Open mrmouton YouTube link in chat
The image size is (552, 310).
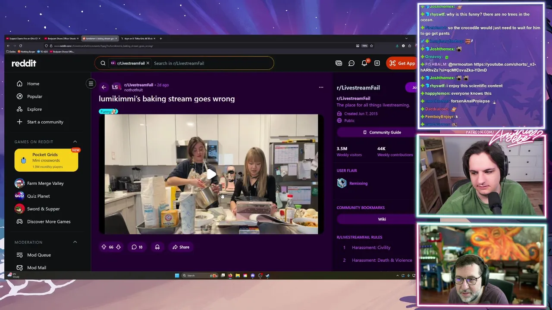479,67
